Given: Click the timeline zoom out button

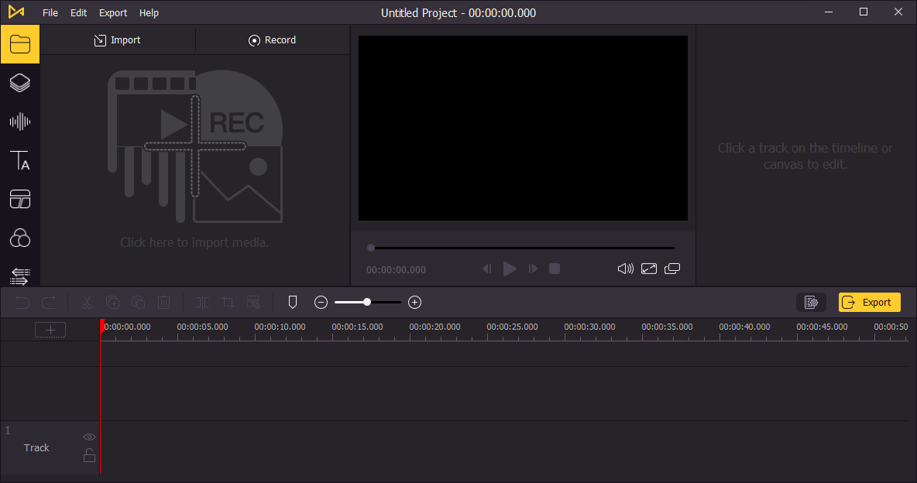Looking at the screenshot, I should (321, 302).
